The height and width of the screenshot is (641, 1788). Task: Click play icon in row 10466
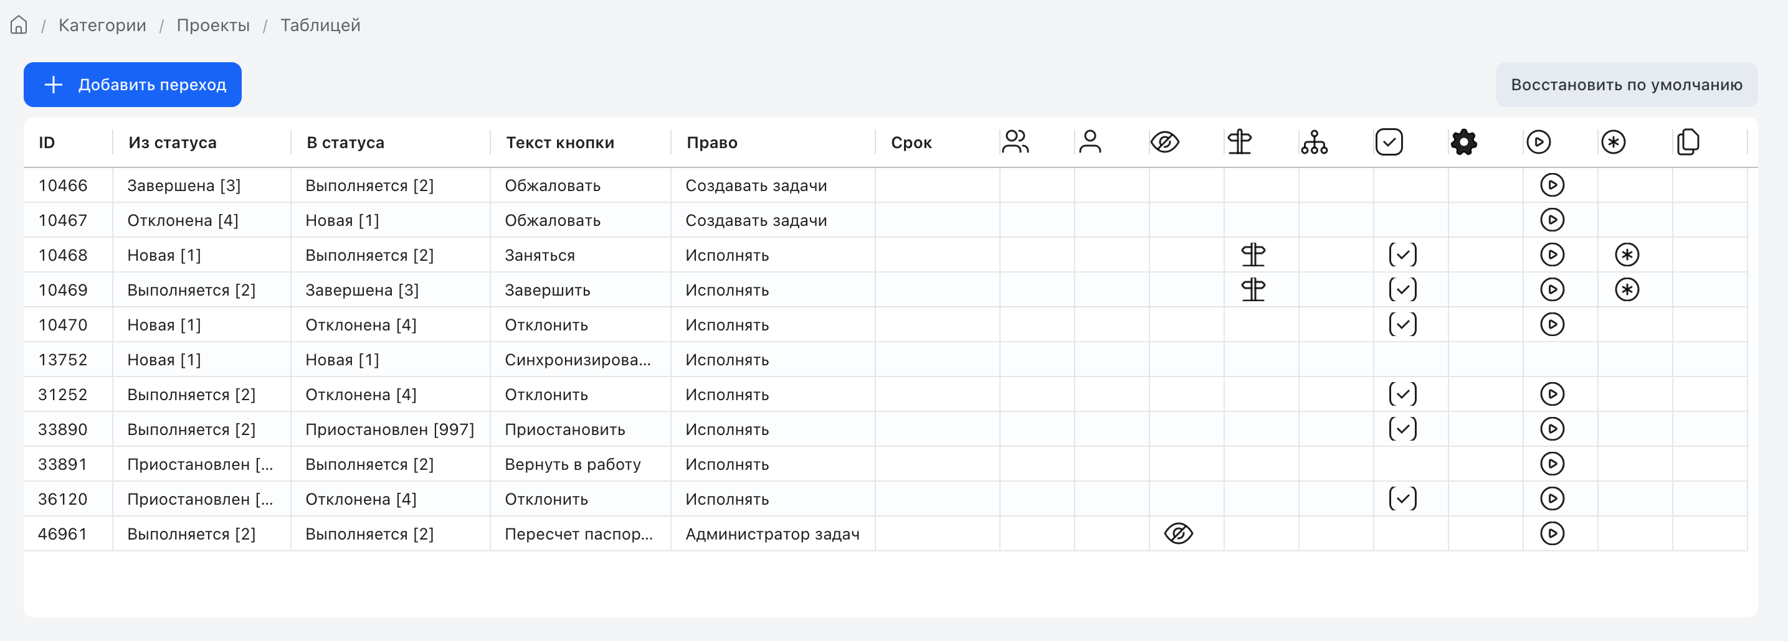pos(1552,185)
